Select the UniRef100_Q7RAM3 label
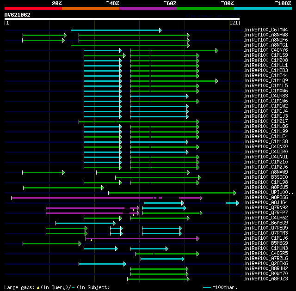Screen dimensions: 296x291 click(x=265, y=233)
